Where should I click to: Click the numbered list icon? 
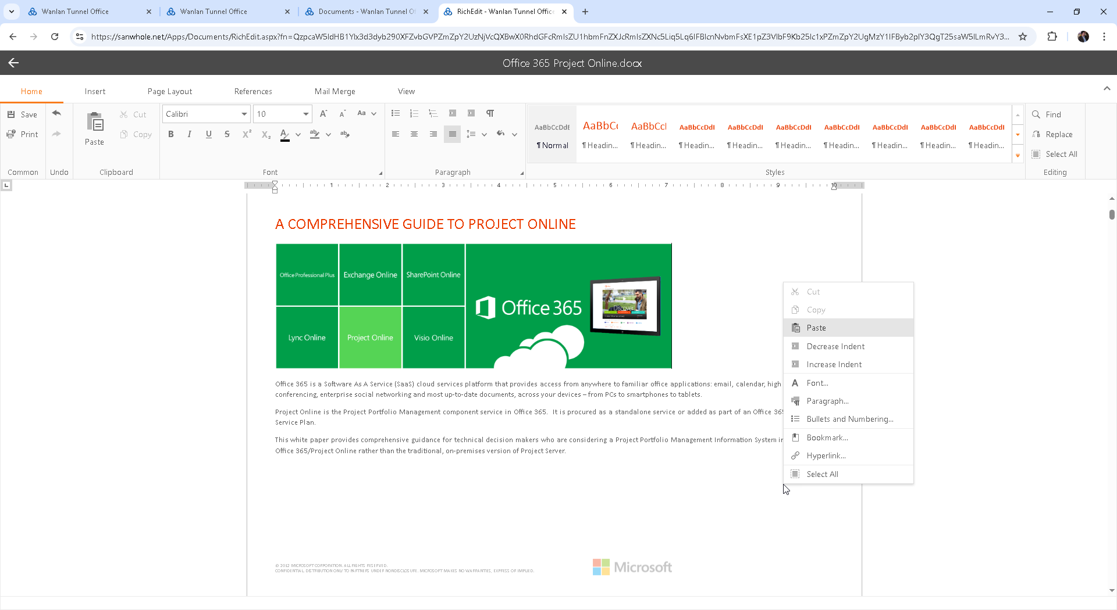(x=414, y=113)
